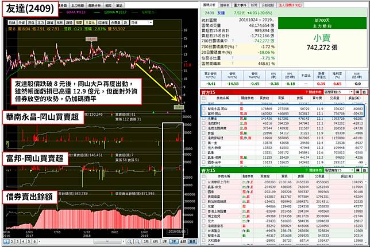Switch to the 重大事件 tab

[240, 5]
